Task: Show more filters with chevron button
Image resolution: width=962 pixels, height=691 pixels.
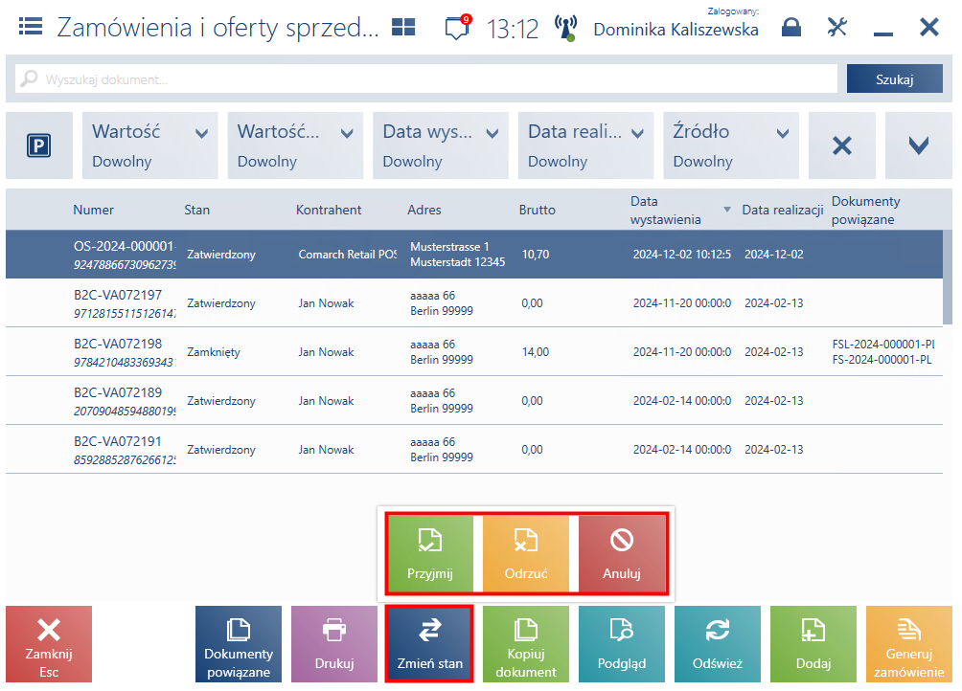Action: 919,145
